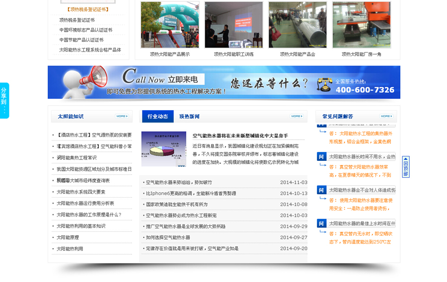Open news 比Iphone6更高的格调 article
This screenshot has width=447, height=282.
[x=191, y=194]
